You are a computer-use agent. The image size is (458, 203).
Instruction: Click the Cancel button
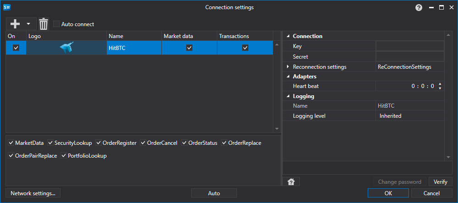(x=431, y=193)
